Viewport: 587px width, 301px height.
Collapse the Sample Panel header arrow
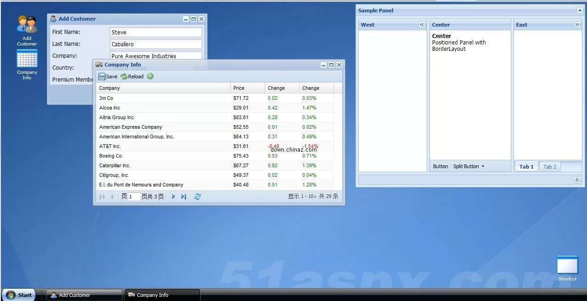pos(580,10)
